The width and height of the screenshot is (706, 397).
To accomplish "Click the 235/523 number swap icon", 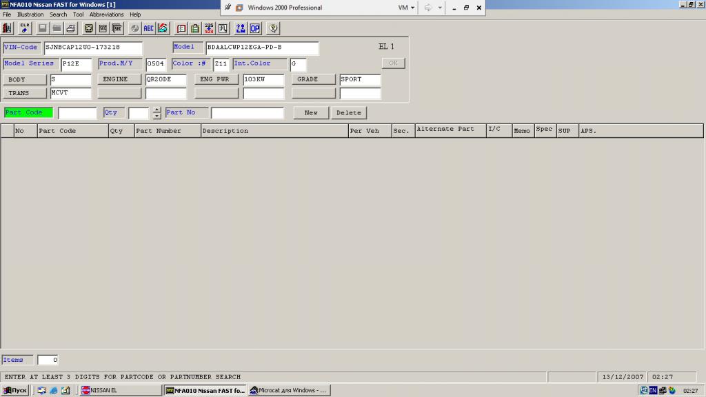I will coord(209,28).
